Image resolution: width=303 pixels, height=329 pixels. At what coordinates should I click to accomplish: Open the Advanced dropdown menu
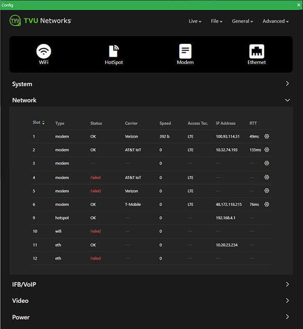point(276,21)
